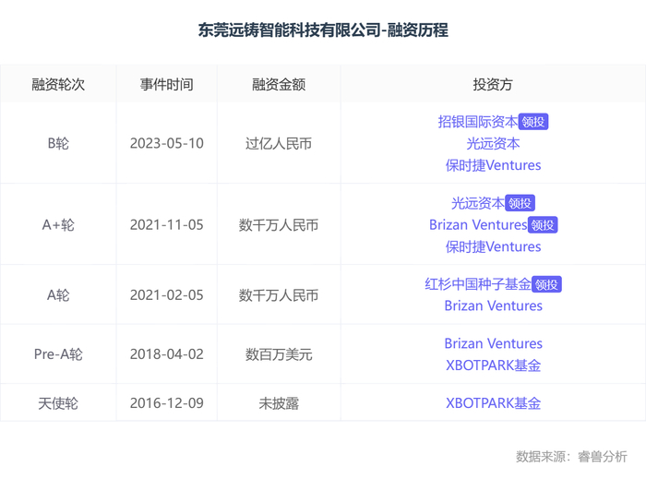Select the 2023-05-10 date cell

coord(167,143)
